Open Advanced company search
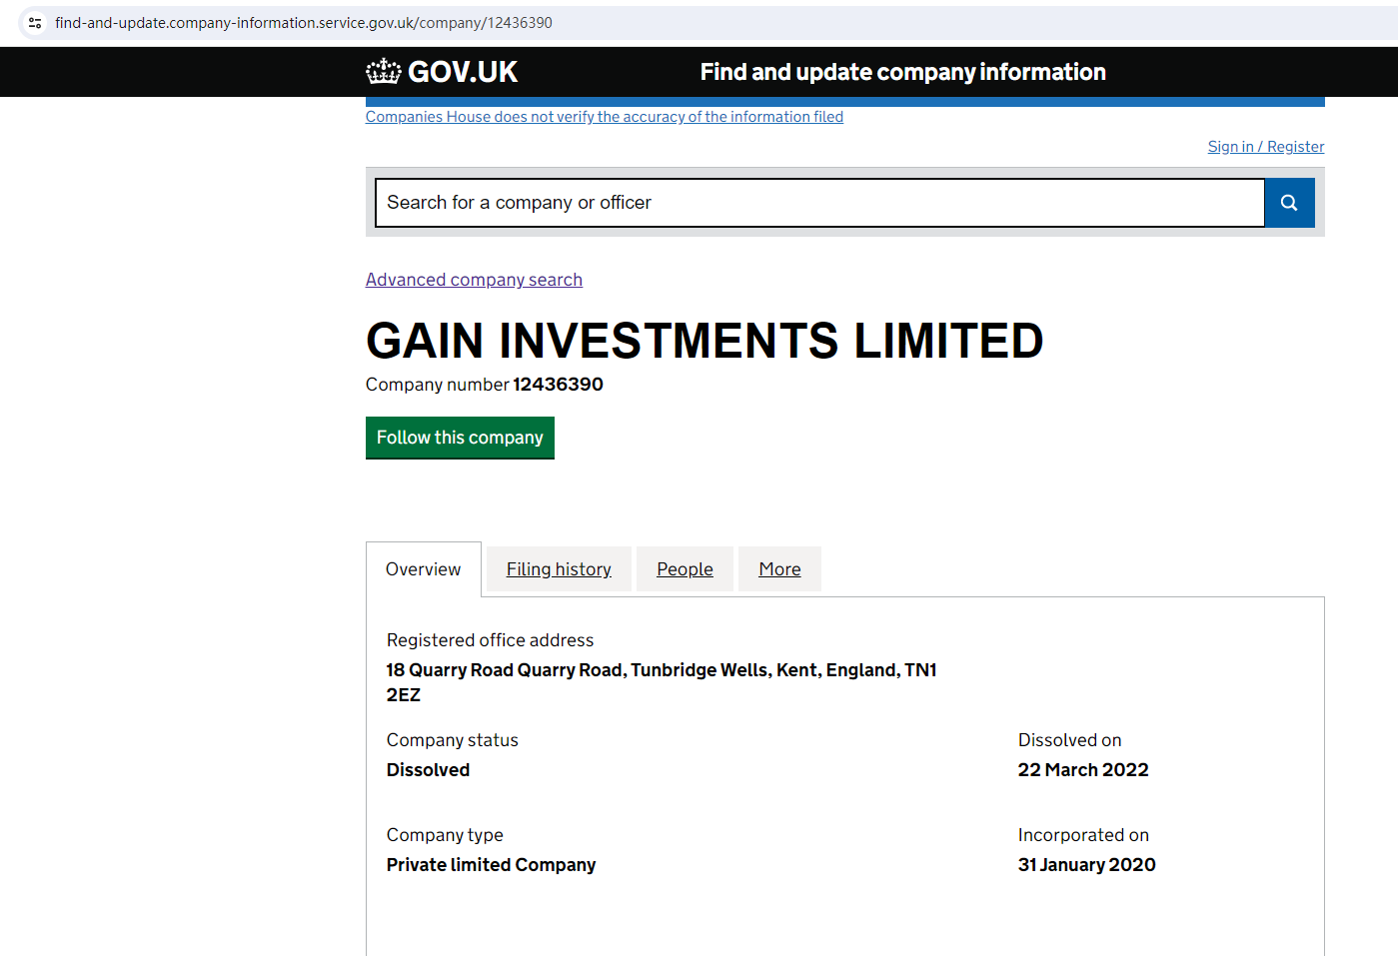 (474, 280)
